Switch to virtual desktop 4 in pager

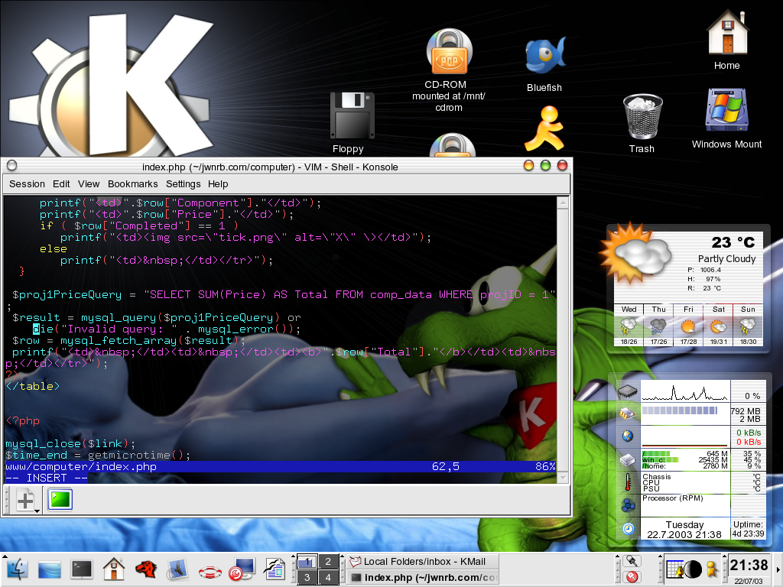[328, 578]
